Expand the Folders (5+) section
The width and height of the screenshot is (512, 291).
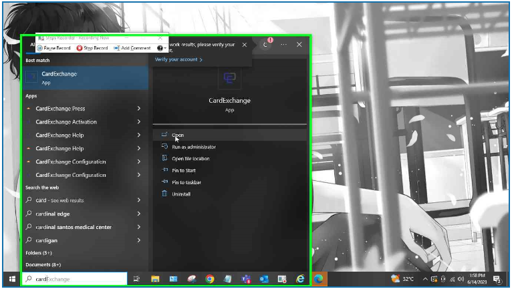pos(39,253)
